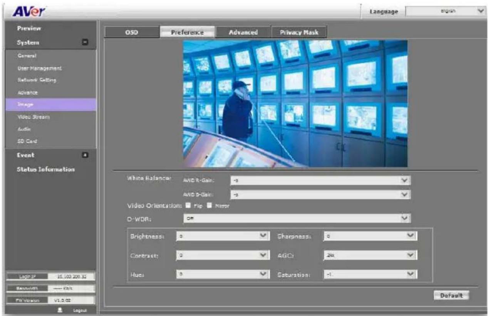Open the AGC dropdown
Image resolution: width=488 pixels, height=316 pixels.
click(x=371, y=256)
